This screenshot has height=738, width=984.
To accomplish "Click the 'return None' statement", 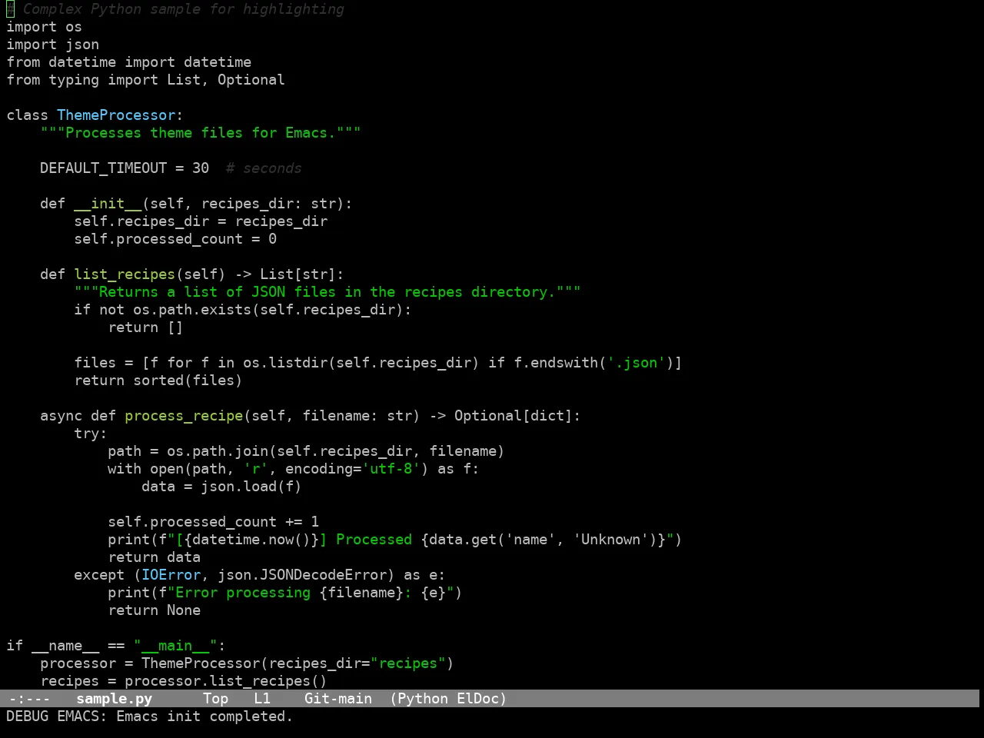I will point(154,610).
